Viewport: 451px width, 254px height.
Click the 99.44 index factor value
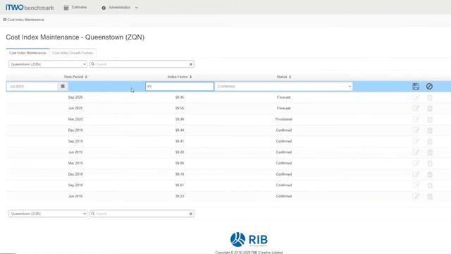[180, 130]
